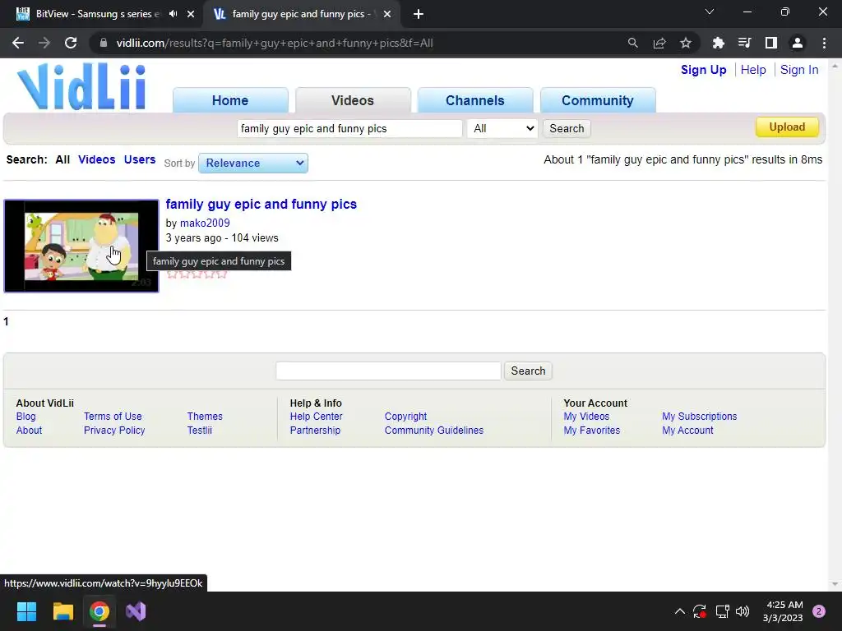The height and width of the screenshot is (631, 842).
Task: Open the Home tab
Action: point(230,100)
